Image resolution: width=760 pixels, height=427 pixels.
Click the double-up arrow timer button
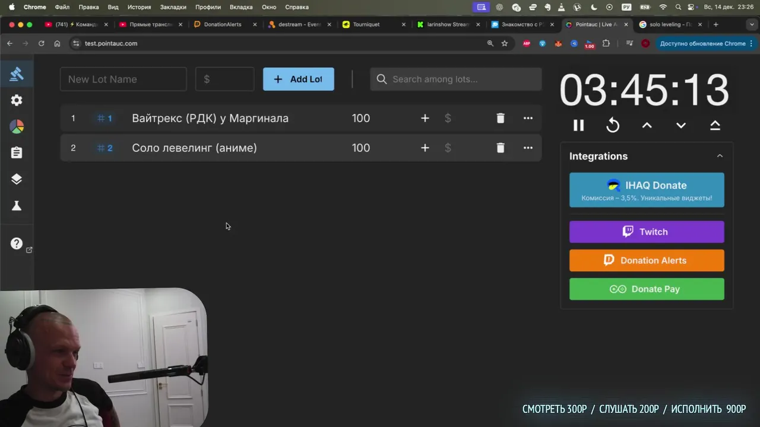coord(715,125)
